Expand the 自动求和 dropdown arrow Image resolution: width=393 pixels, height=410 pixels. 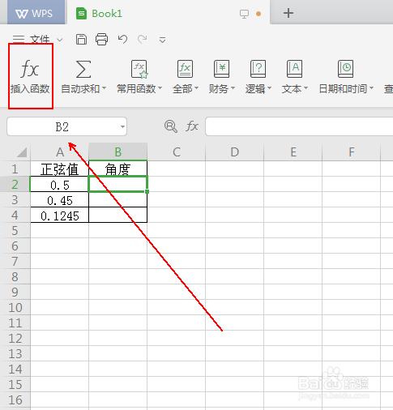[x=104, y=88]
